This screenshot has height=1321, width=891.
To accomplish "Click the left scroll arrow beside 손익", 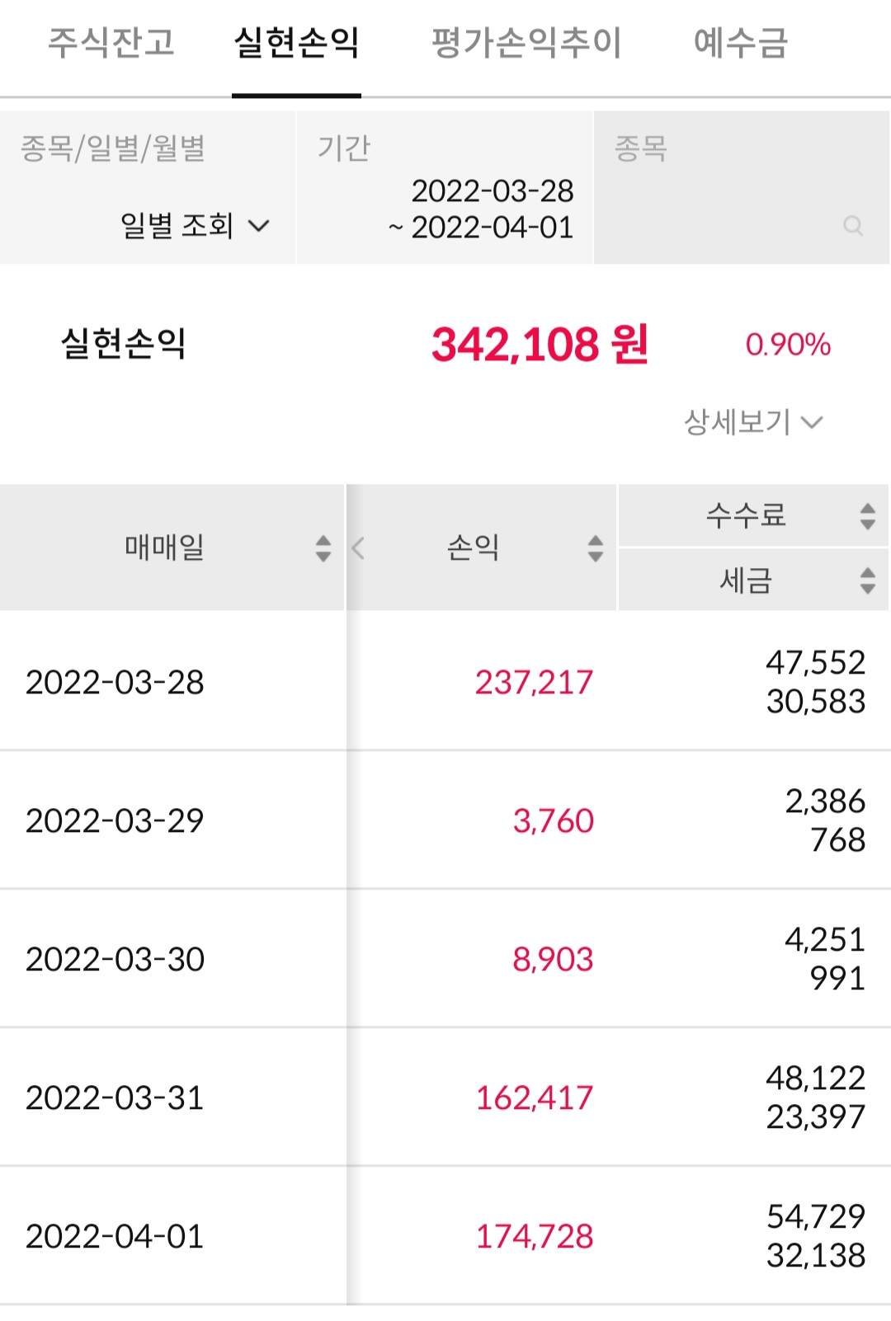I will 358,548.
